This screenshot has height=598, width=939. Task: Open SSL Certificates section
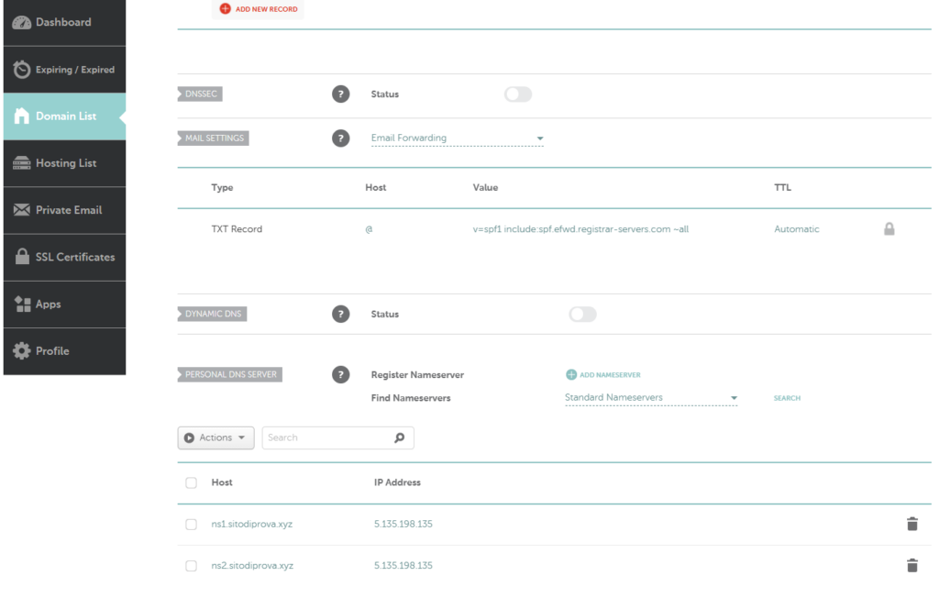[64, 257]
